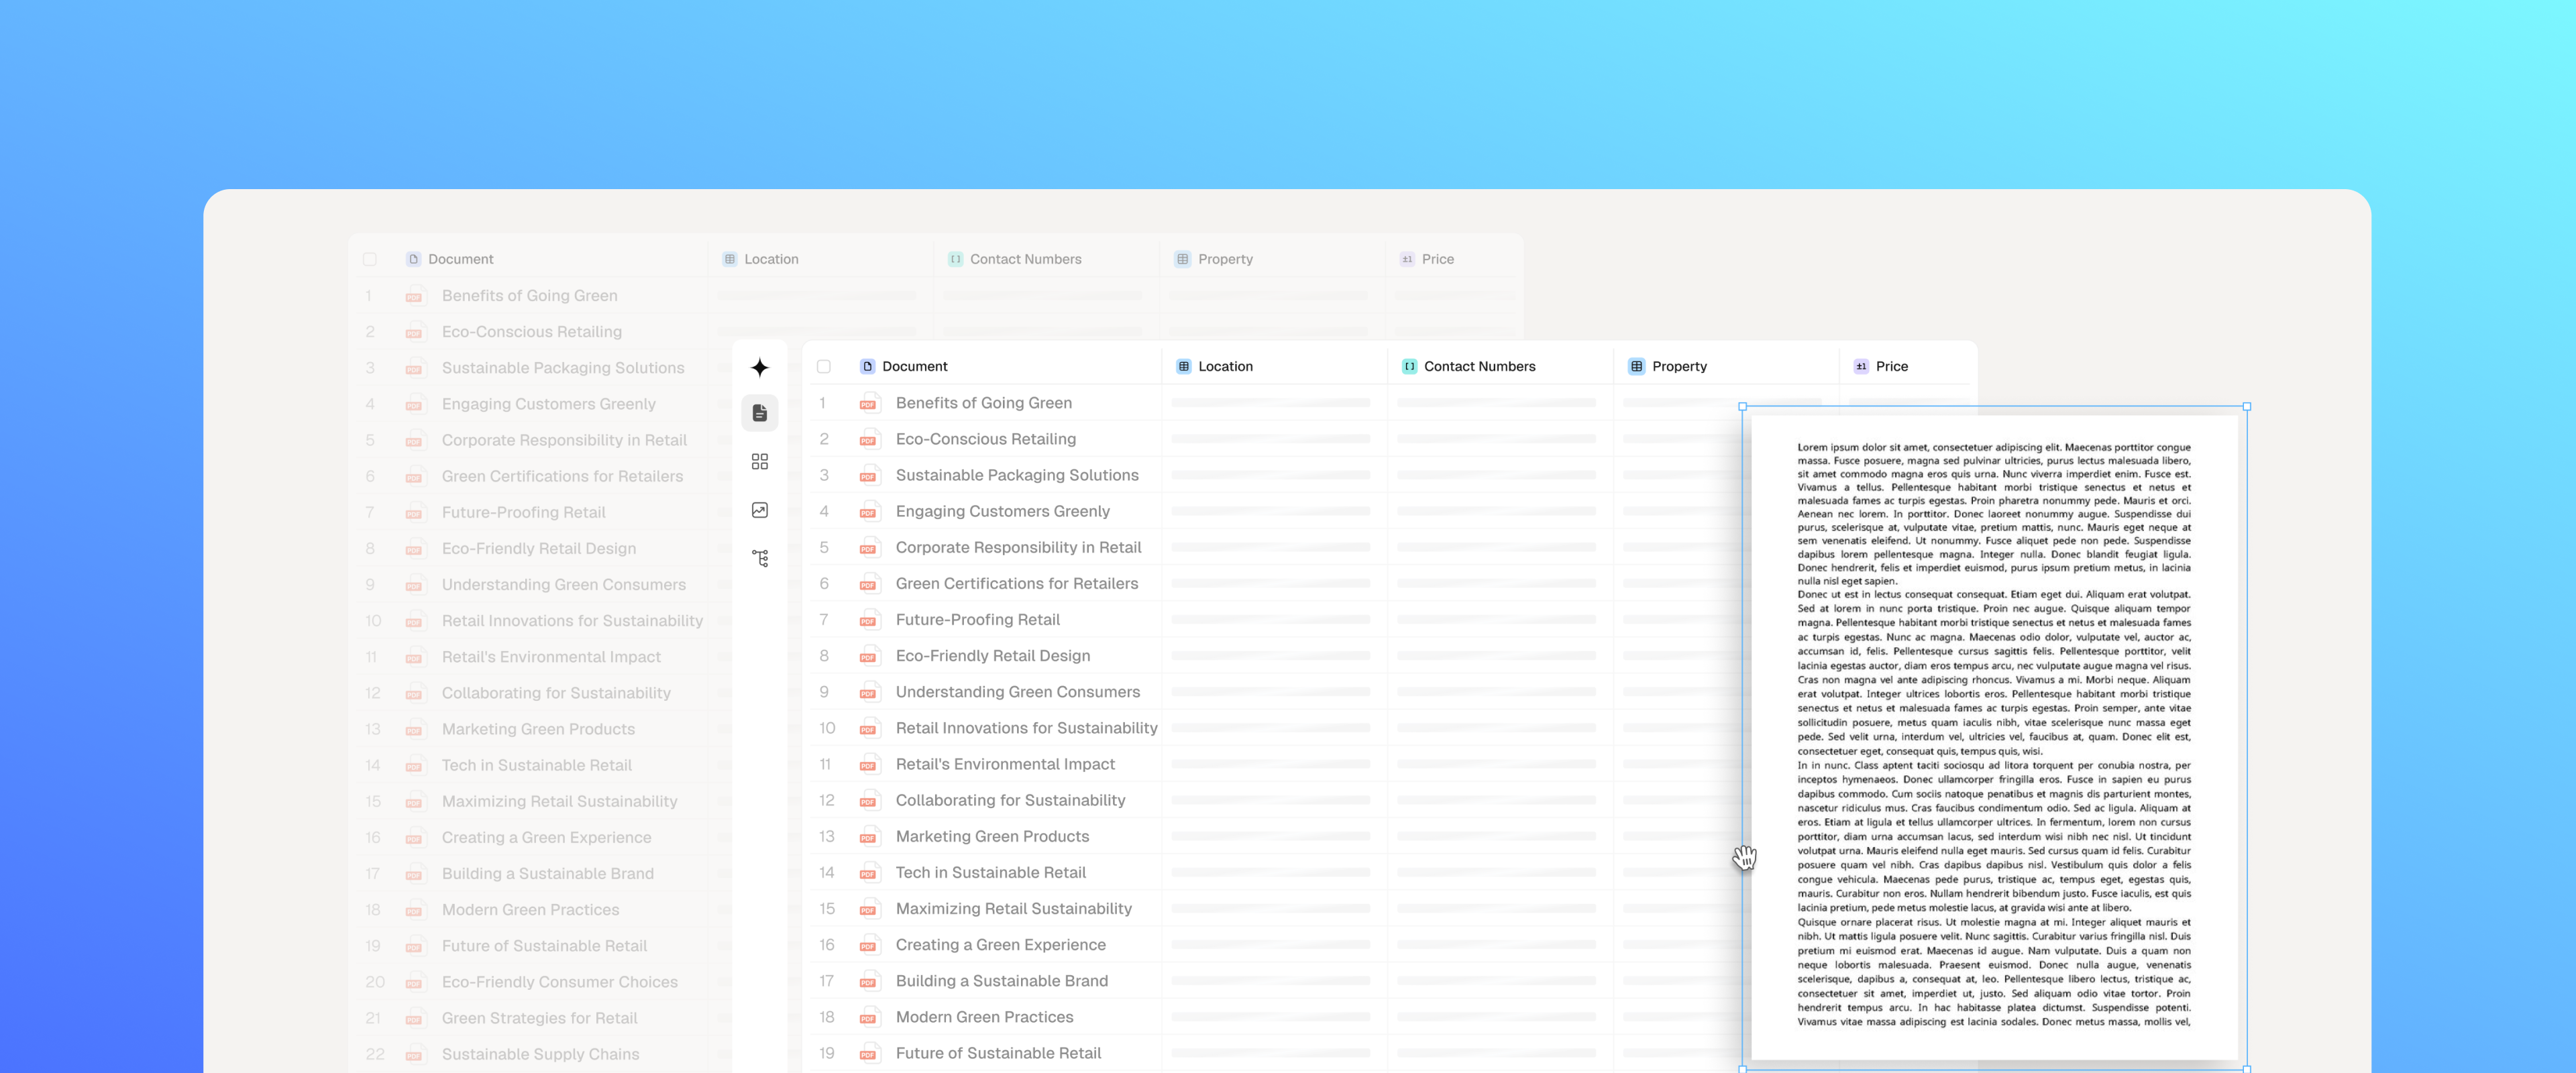The image size is (2576, 1073).
Task: Select "Understanding Green Consumers" in the background table
Action: [x=564, y=585]
